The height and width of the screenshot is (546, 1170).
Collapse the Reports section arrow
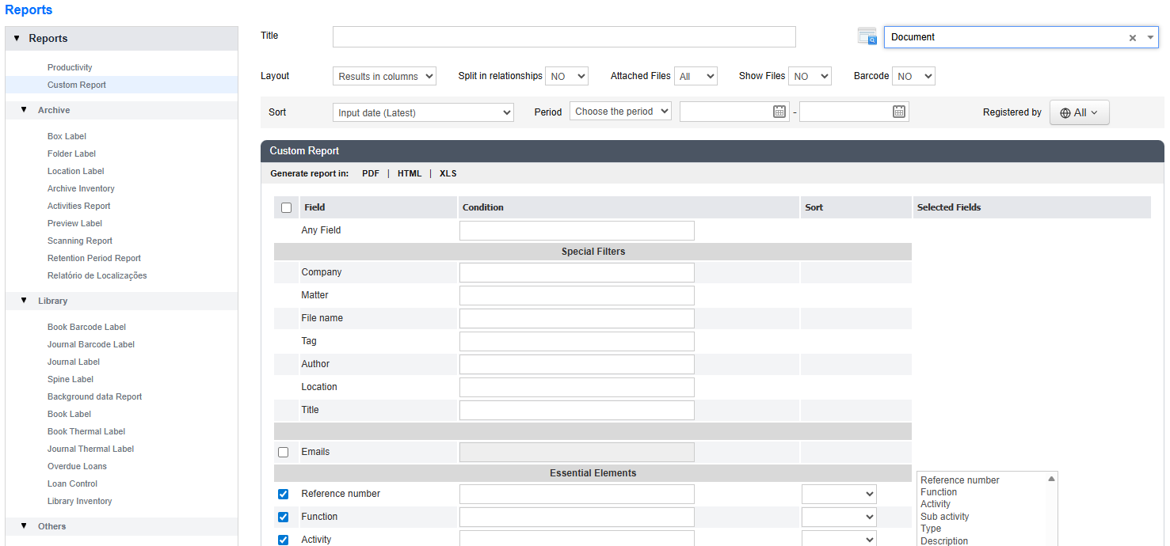click(x=17, y=38)
